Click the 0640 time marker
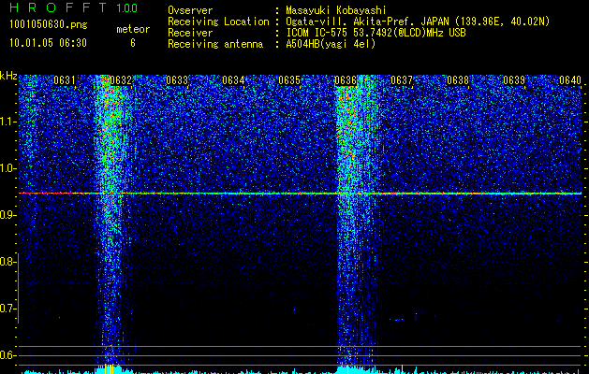 (x=570, y=80)
